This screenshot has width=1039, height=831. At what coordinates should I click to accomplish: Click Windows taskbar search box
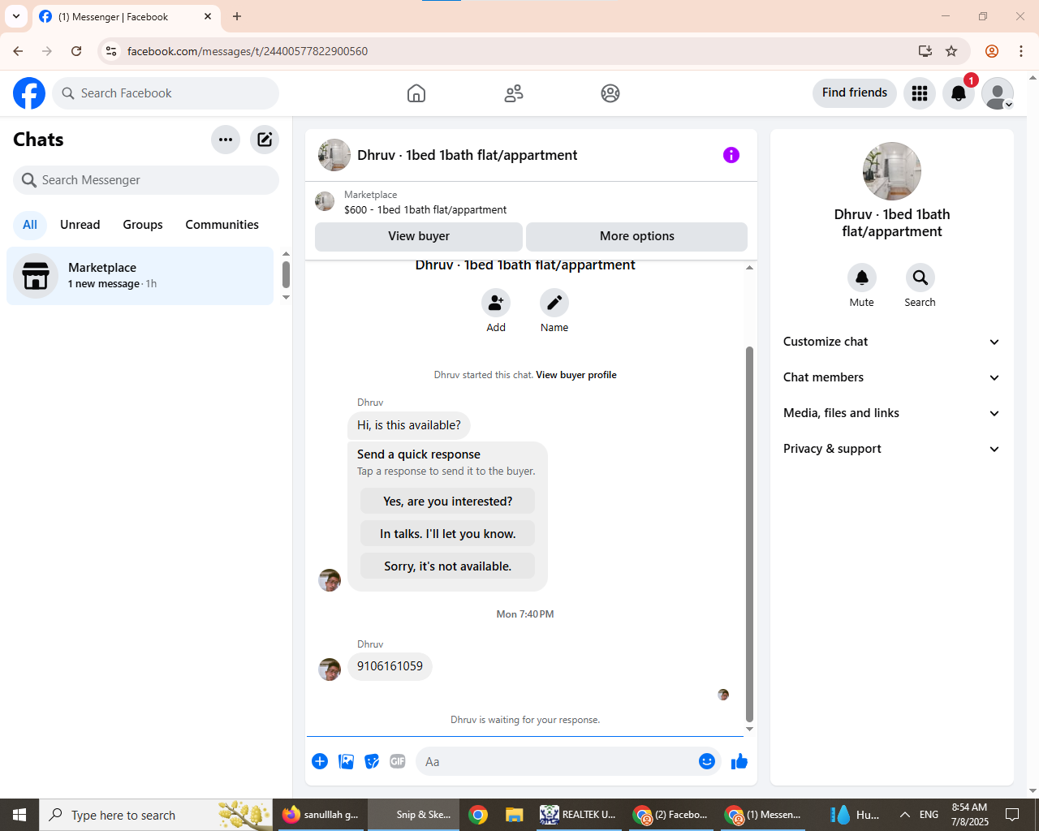pos(156,815)
